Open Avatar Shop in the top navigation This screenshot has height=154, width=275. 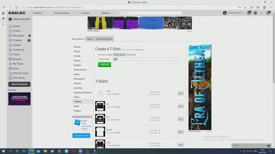point(61,13)
